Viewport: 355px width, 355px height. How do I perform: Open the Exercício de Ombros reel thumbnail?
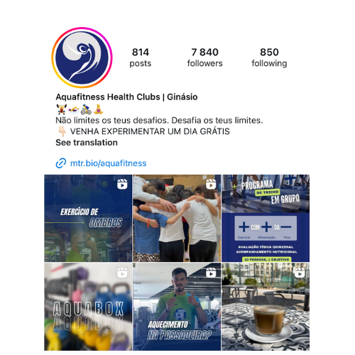[x=88, y=218]
